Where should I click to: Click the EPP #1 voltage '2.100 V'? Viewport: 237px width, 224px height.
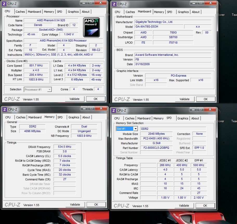click(199, 198)
